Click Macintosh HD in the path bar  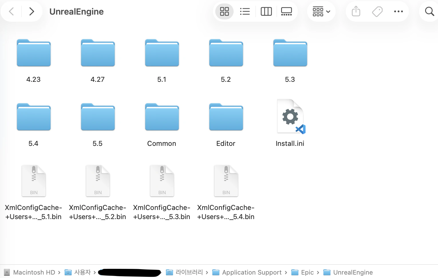(x=30, y=272)
